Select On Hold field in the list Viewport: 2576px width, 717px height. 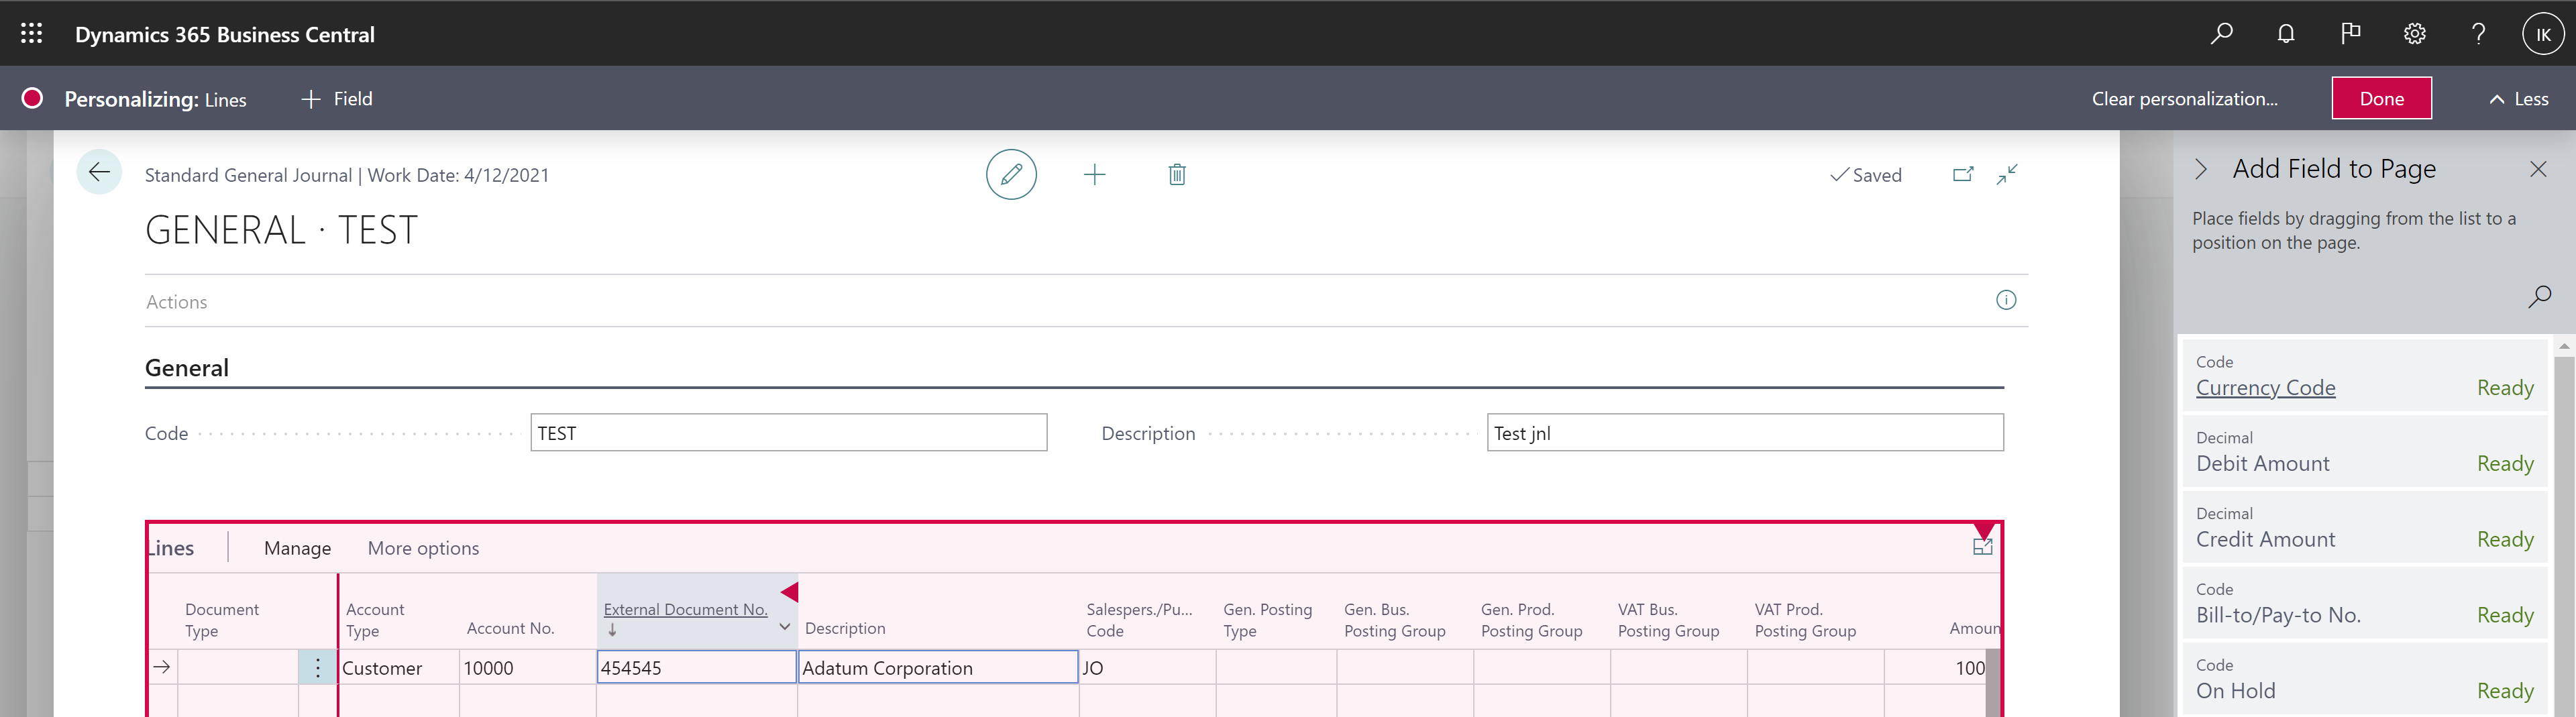pyautogui.click(x=2364, y=680)
